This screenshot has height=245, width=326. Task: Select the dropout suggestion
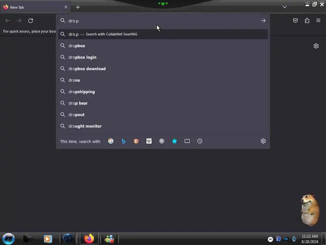[x=163, y=115]
